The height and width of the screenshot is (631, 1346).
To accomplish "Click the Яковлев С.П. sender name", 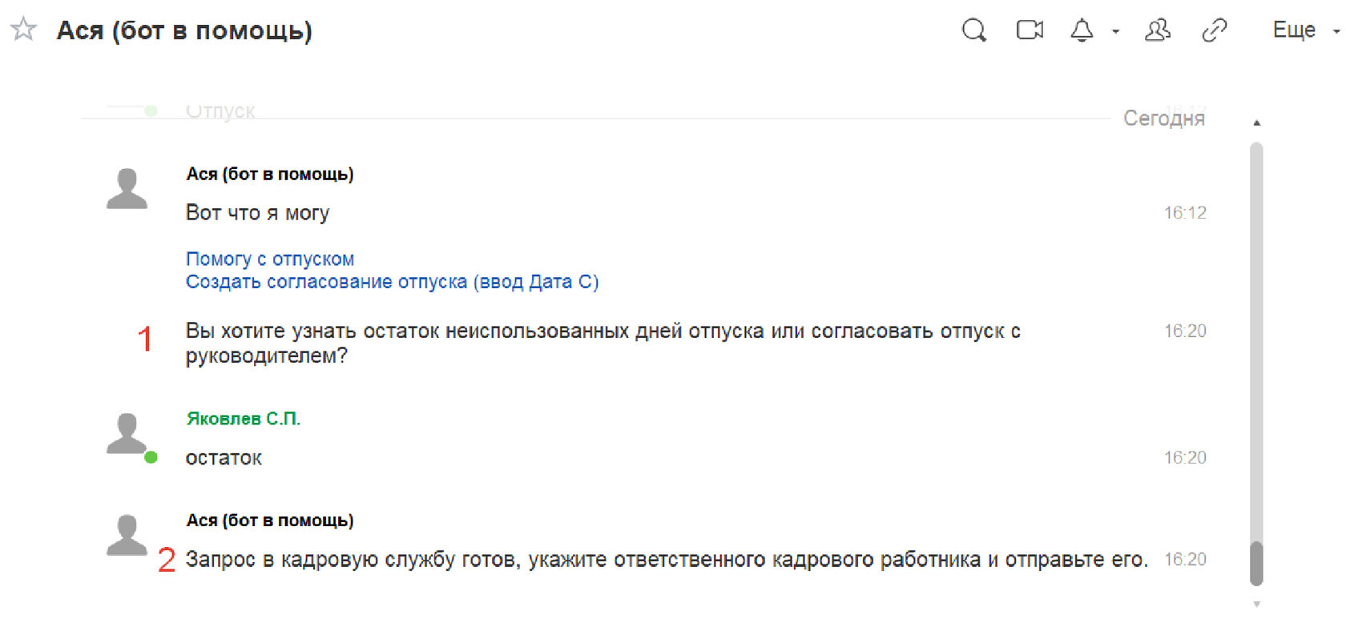I will (x=244, y=419).
